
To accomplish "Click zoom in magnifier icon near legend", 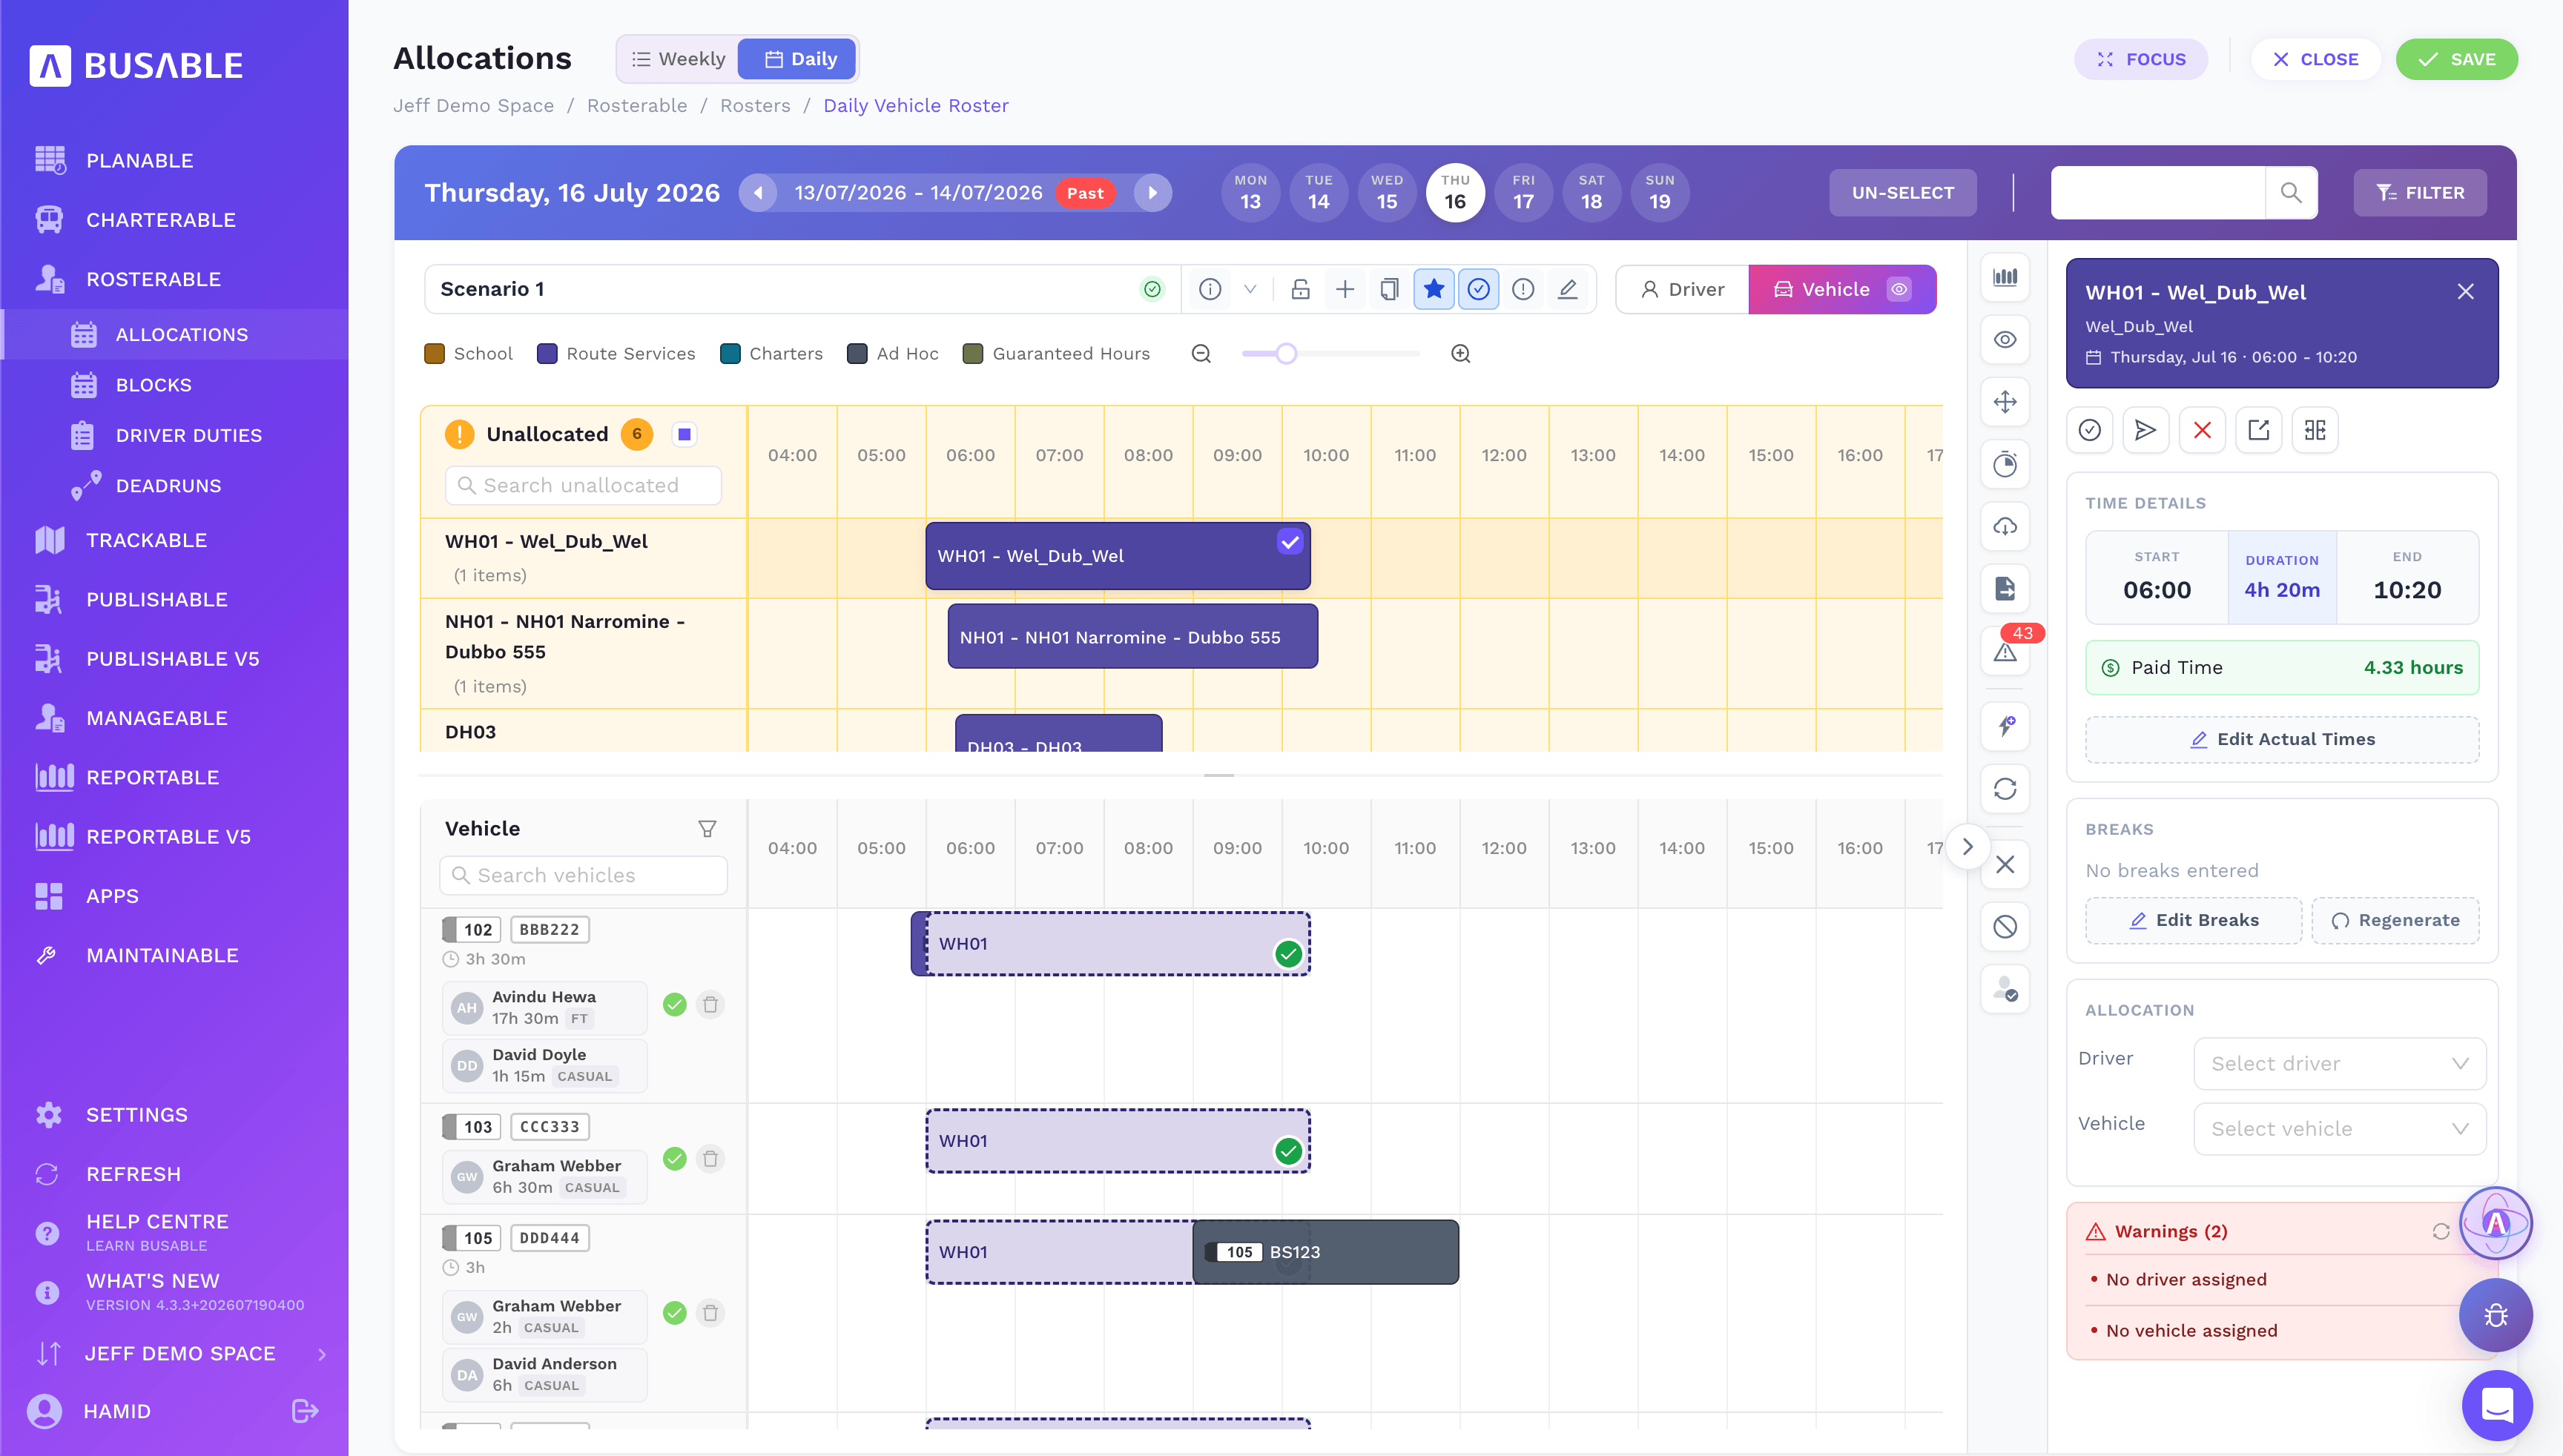I will click(1460, 354).
